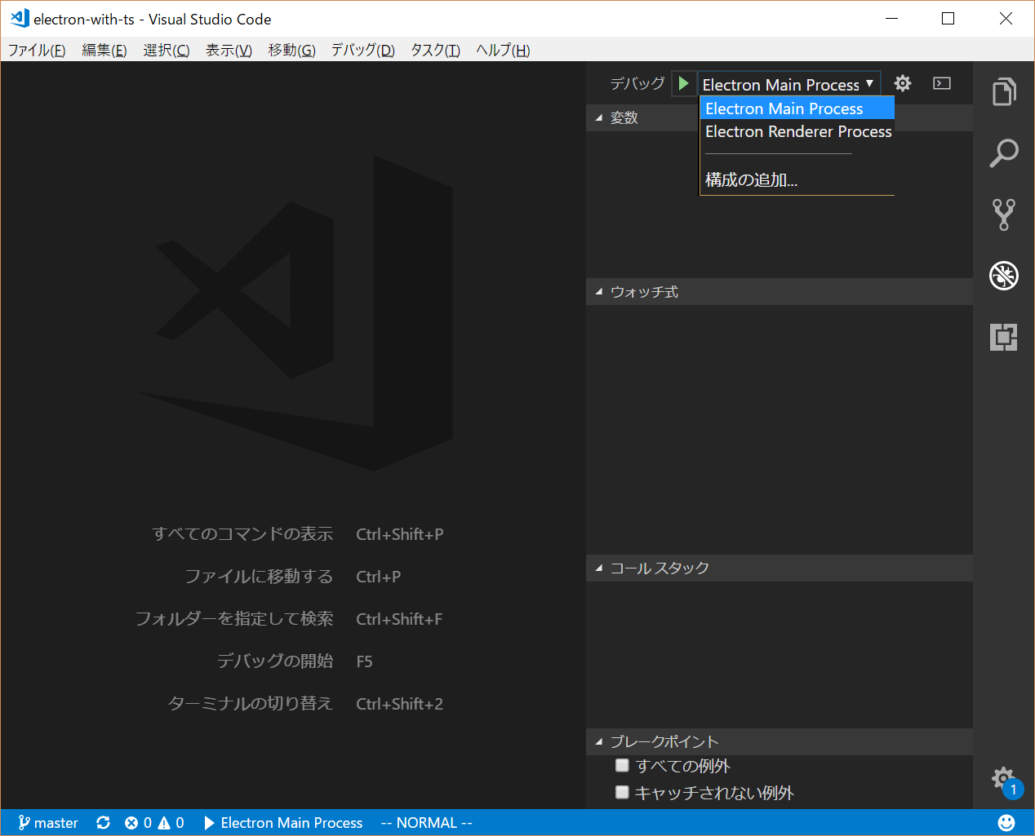Click the フォルダーを指定して検索 hint text

tap(234, 618)
